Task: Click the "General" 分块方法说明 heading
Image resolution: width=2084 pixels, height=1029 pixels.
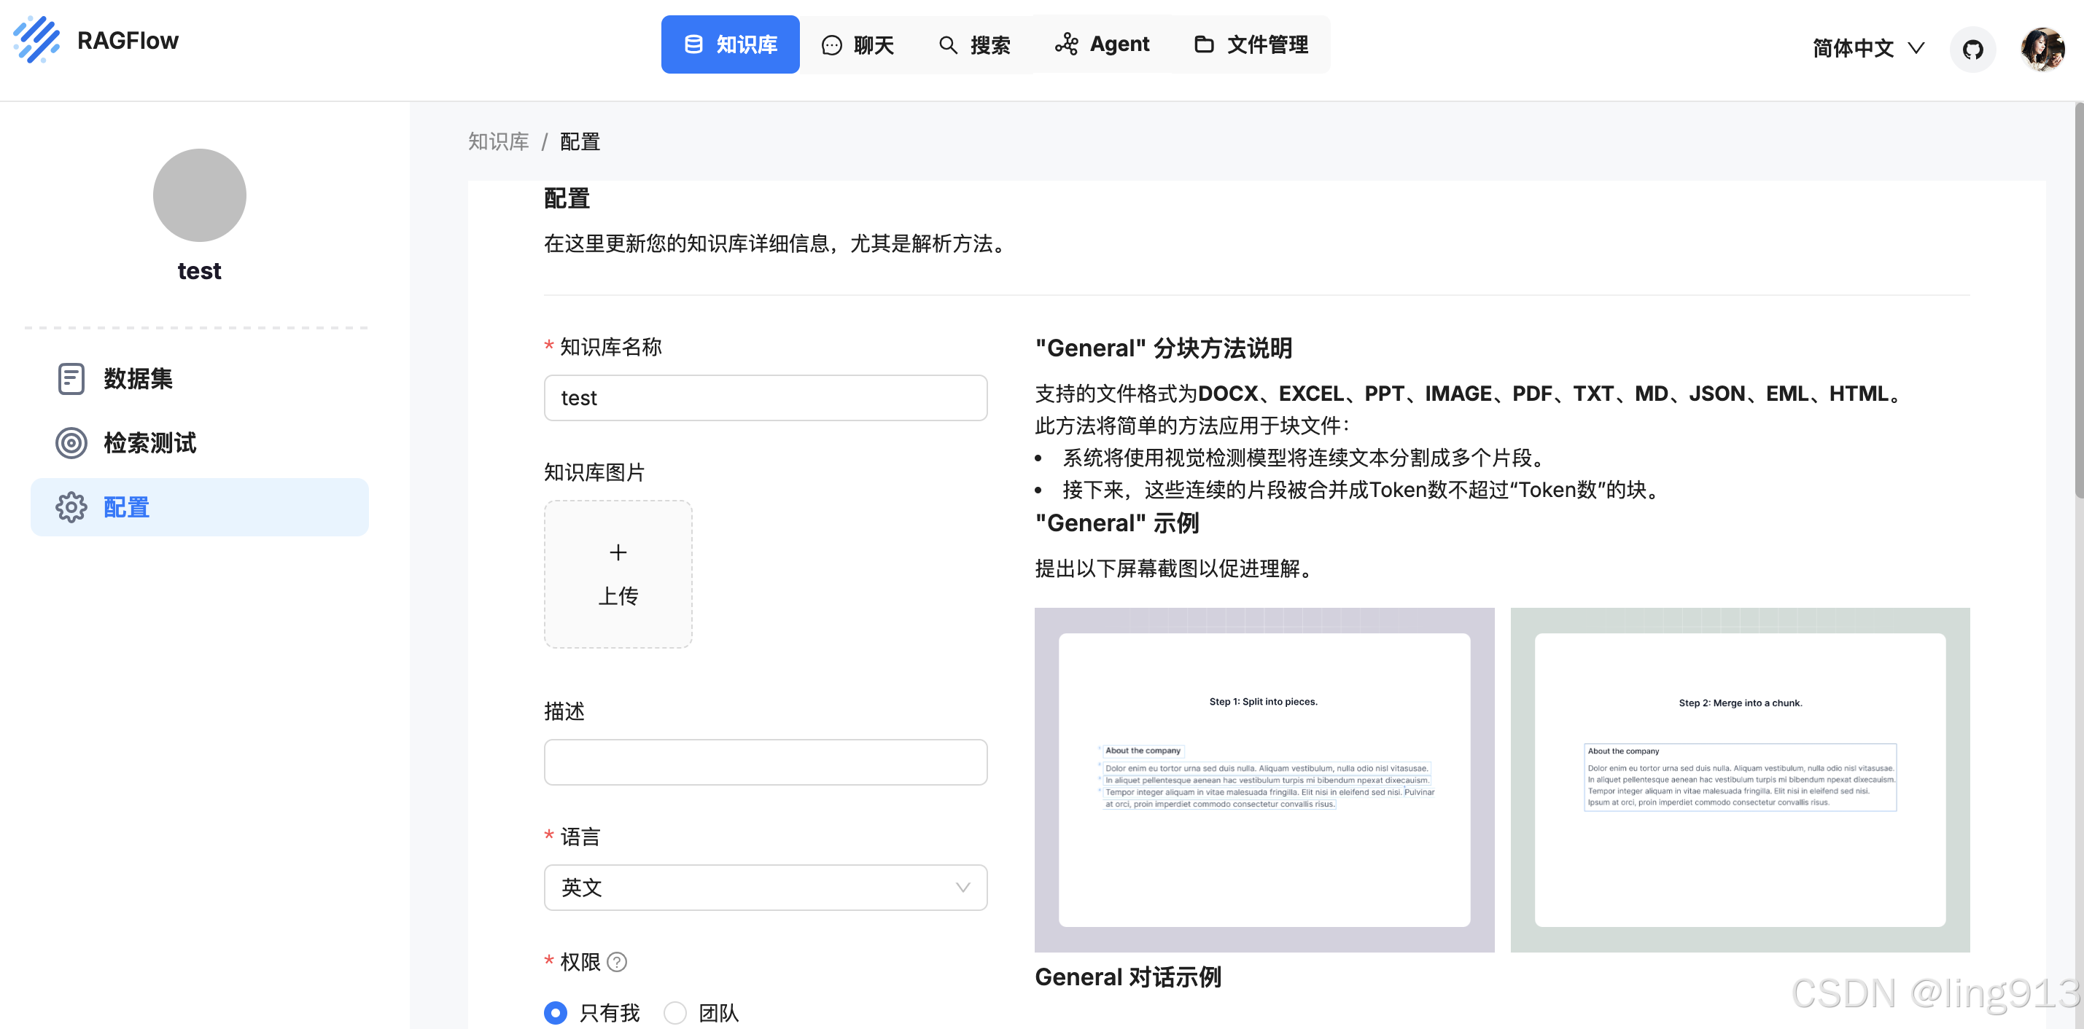Action: click(x=1163, y=348)
